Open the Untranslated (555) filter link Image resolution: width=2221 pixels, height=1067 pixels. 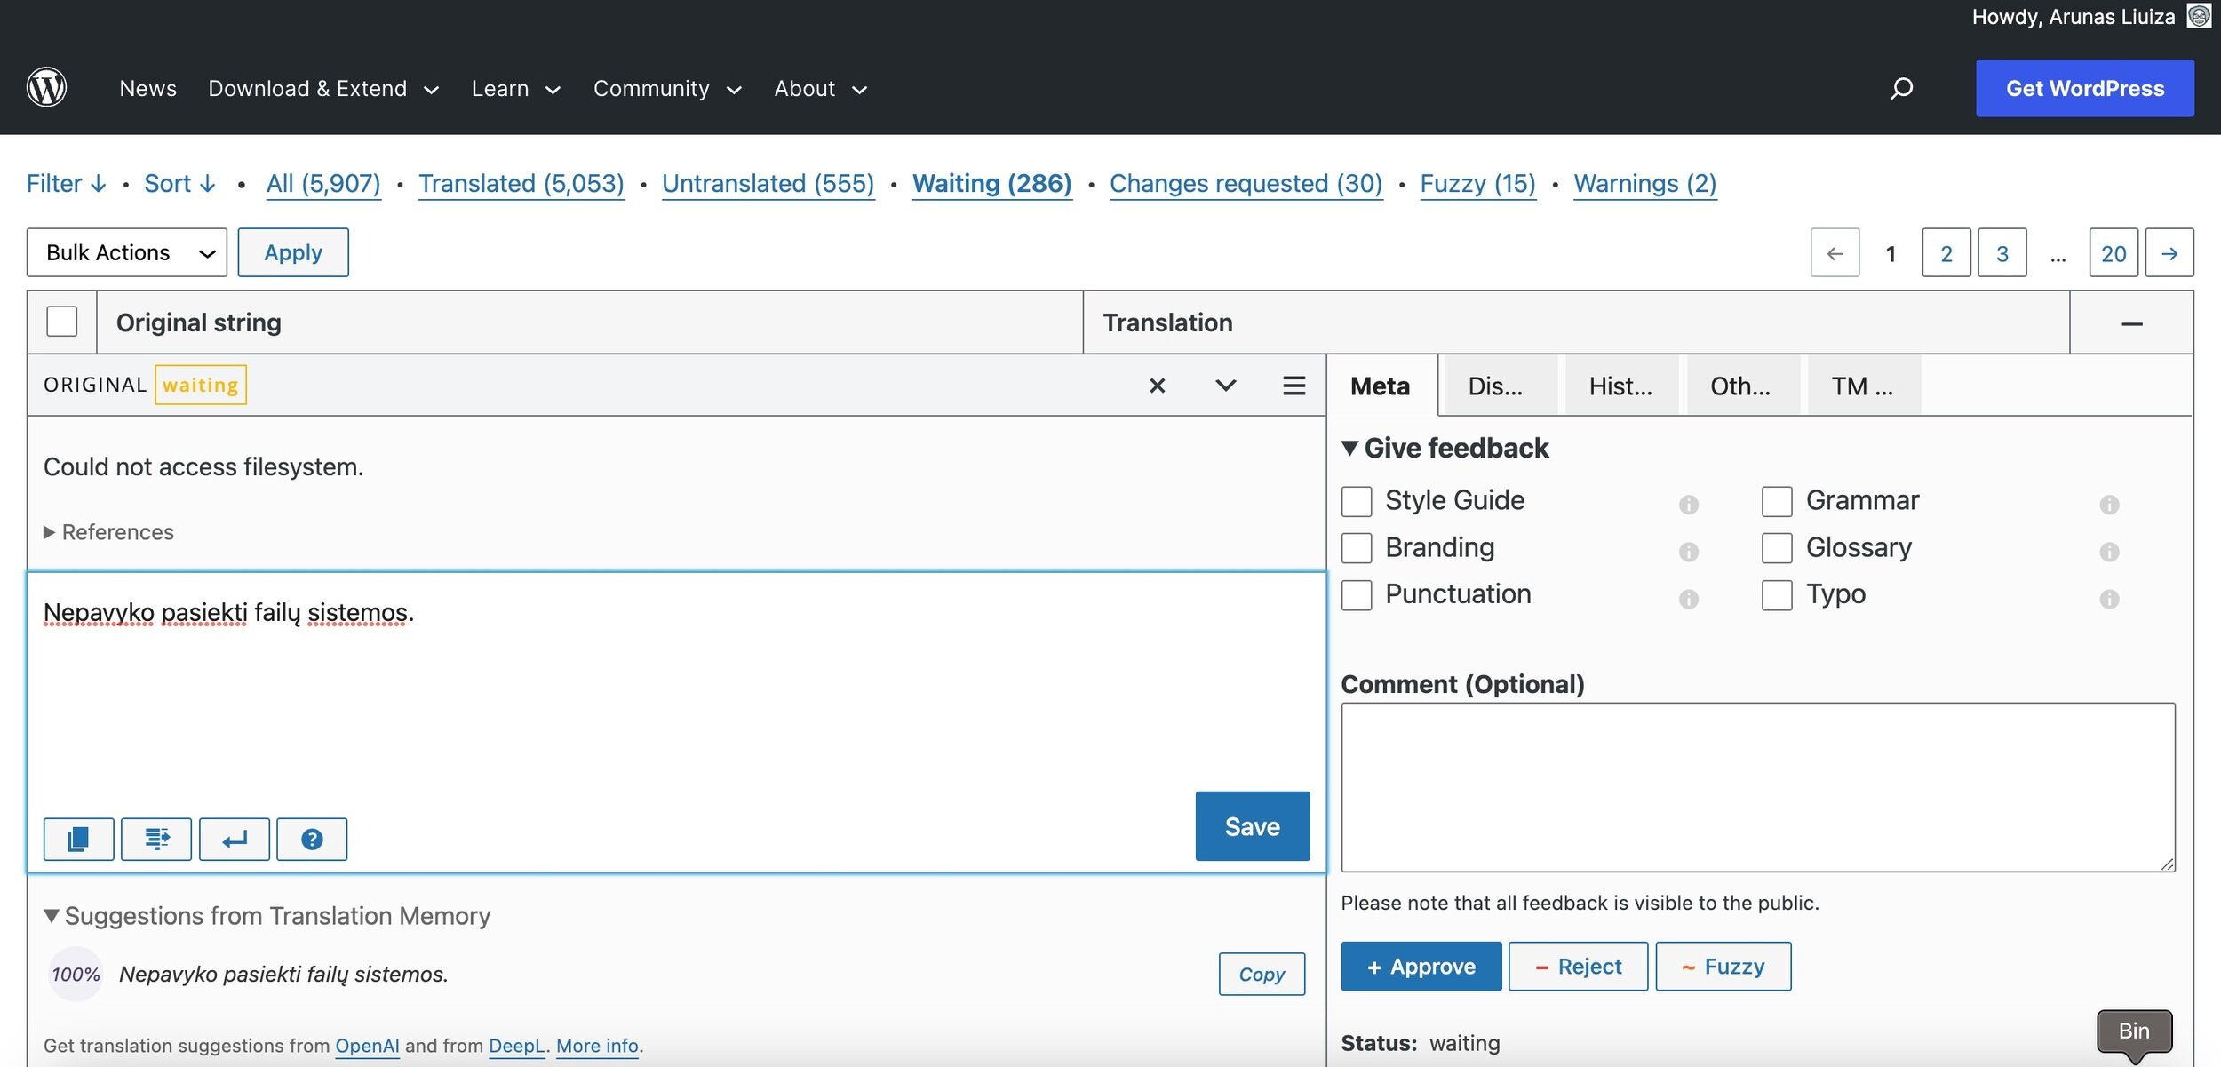pyautogui.click(x=768, y=183)
